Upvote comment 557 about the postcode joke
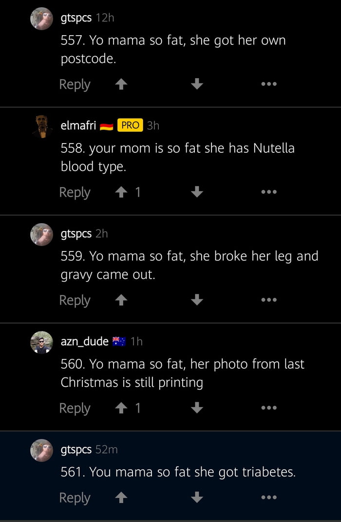341x522 pixels. click(x=120, y=84)
